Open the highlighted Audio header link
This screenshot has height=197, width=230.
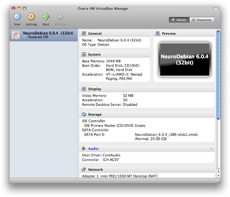pos(93,149)
